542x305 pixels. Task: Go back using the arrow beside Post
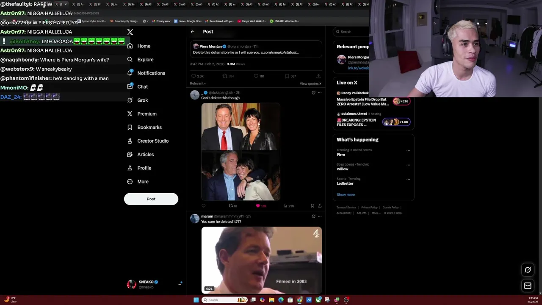coord(193,32)
